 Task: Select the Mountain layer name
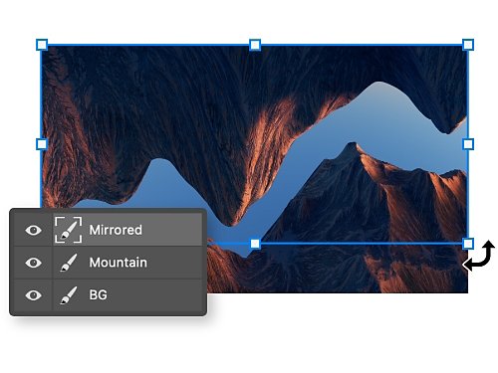pyautogui.click(x=119, y=263)
